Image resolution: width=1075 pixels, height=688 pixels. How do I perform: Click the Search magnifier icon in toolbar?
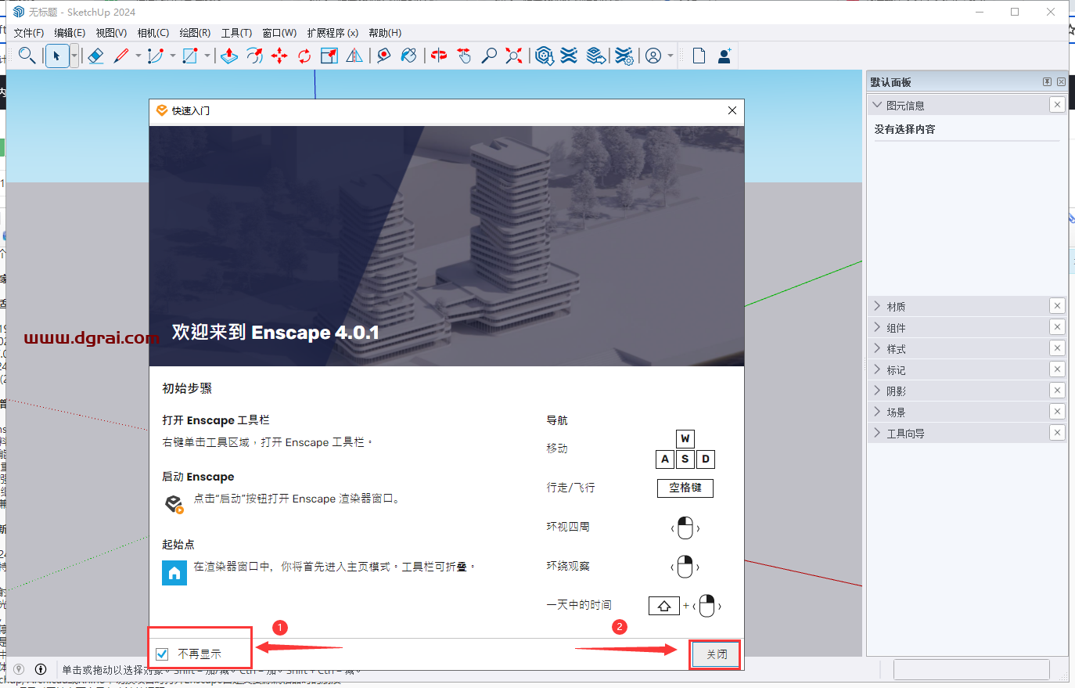coord(27,56)
